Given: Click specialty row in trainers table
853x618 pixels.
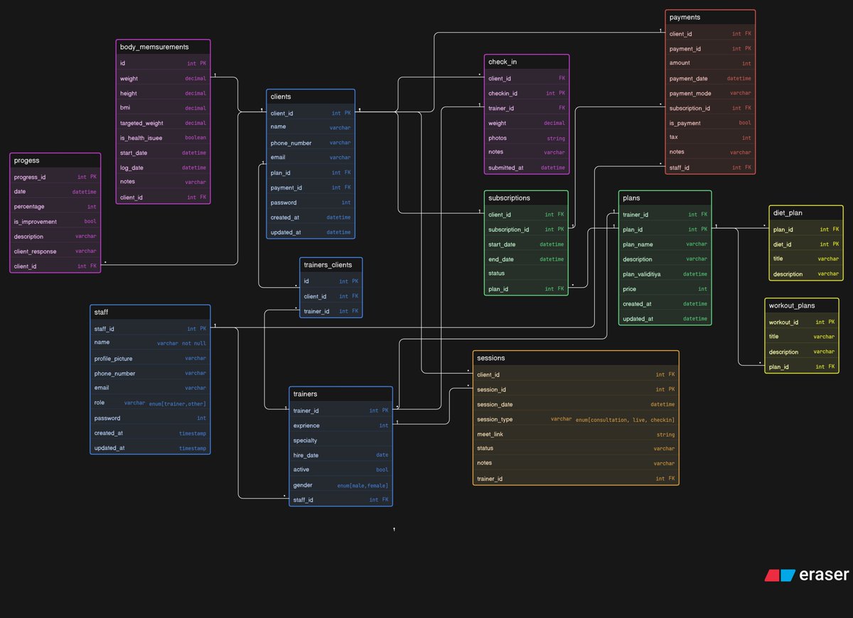Looking at the screenshot, I should pos(340,440).
